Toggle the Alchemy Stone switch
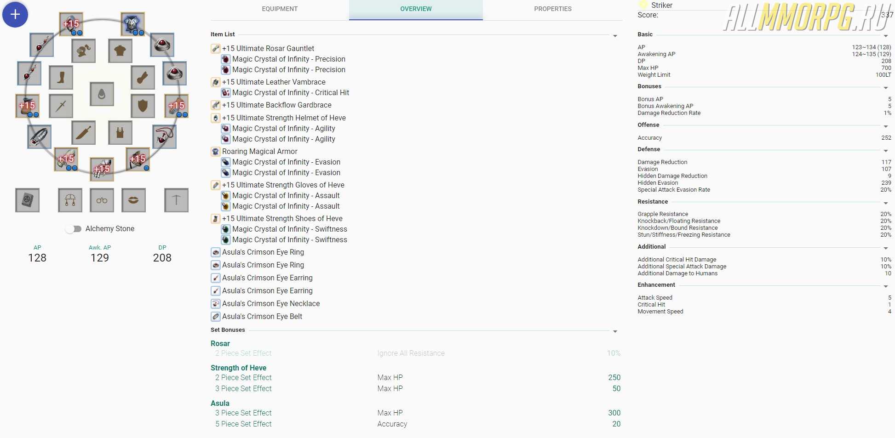The height and width of the screenshot is (438, 895). tap(74, 229)
